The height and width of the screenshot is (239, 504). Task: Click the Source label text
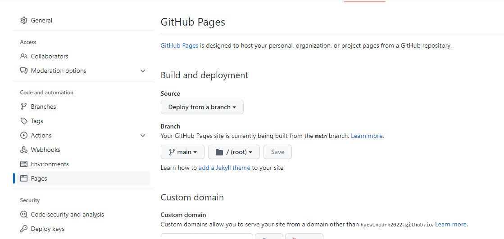[170, 94]
